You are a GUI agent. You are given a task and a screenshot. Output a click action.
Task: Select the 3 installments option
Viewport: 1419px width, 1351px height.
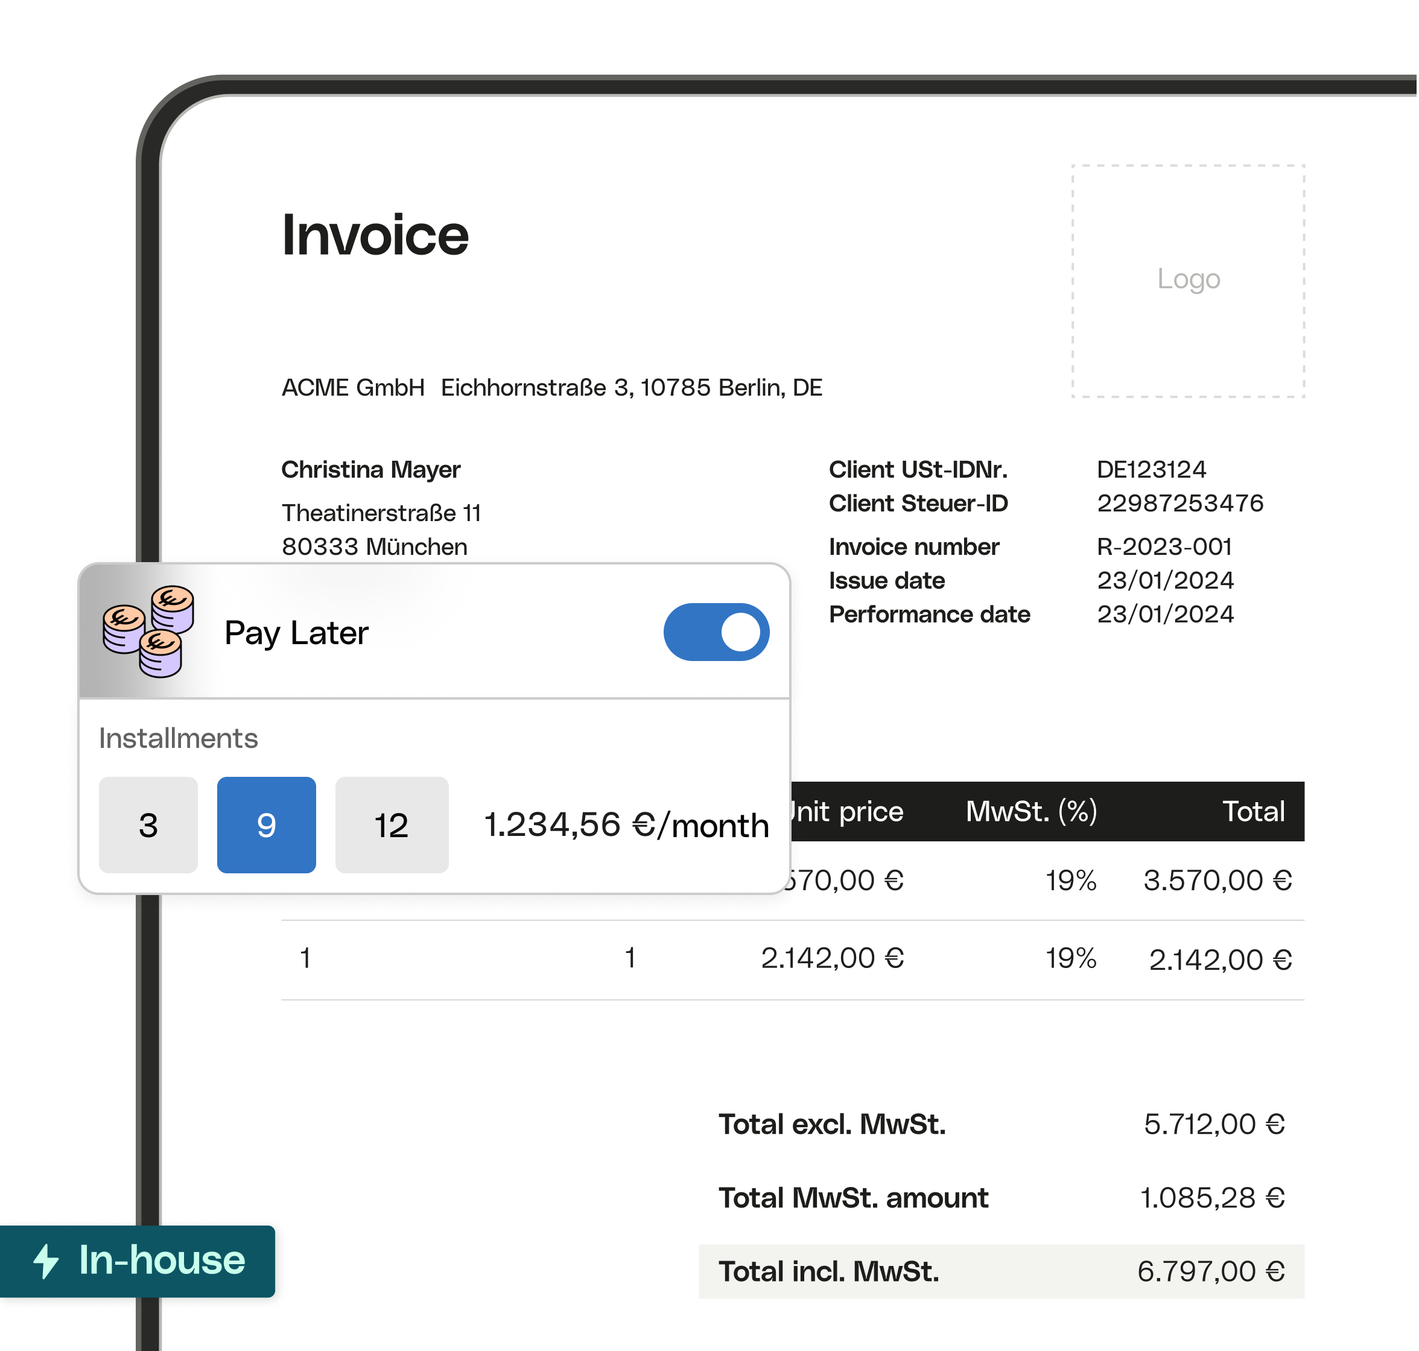(x=148, y=825)
